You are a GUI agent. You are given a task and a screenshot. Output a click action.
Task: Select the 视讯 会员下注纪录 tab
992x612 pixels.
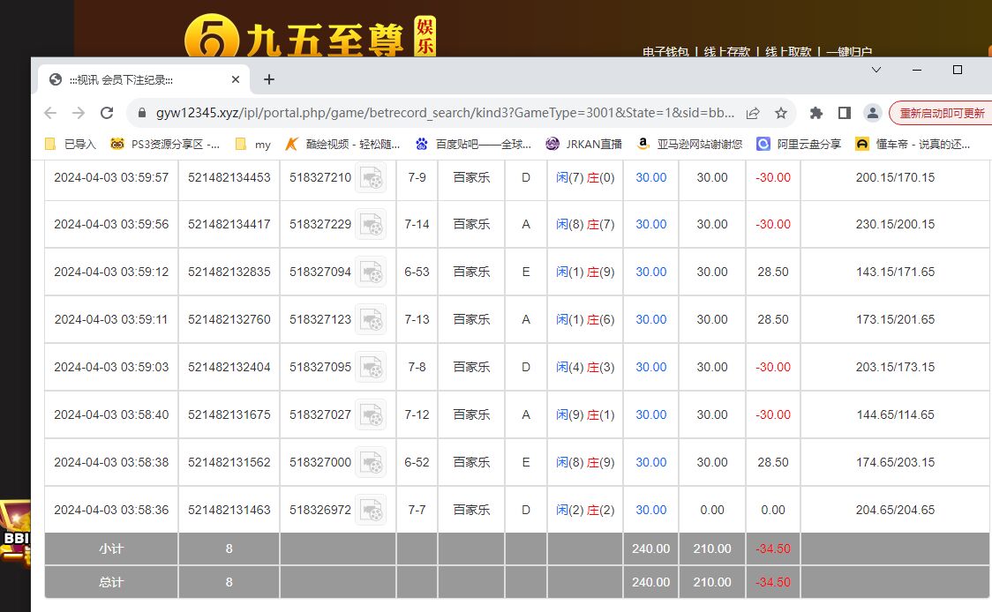click(x=144, y=79)
